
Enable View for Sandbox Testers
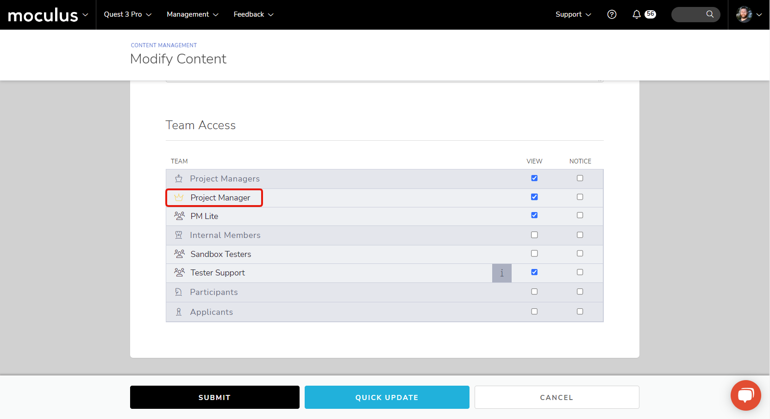[x=534, y=254]
